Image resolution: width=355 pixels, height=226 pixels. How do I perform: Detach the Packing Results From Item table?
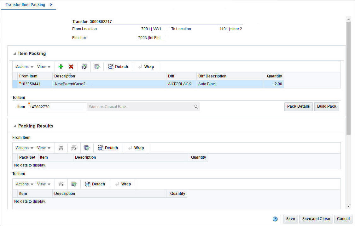pyautogui.click(x=108, y=148)
